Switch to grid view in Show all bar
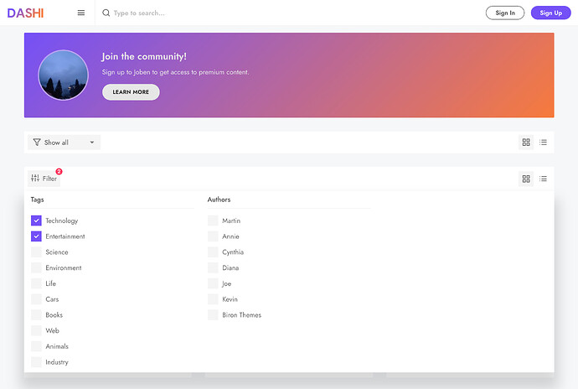Screen dimensions: 578x389 526,142
